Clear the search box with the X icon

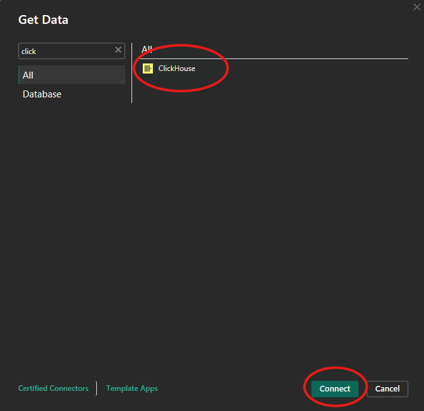click(118, 50)
